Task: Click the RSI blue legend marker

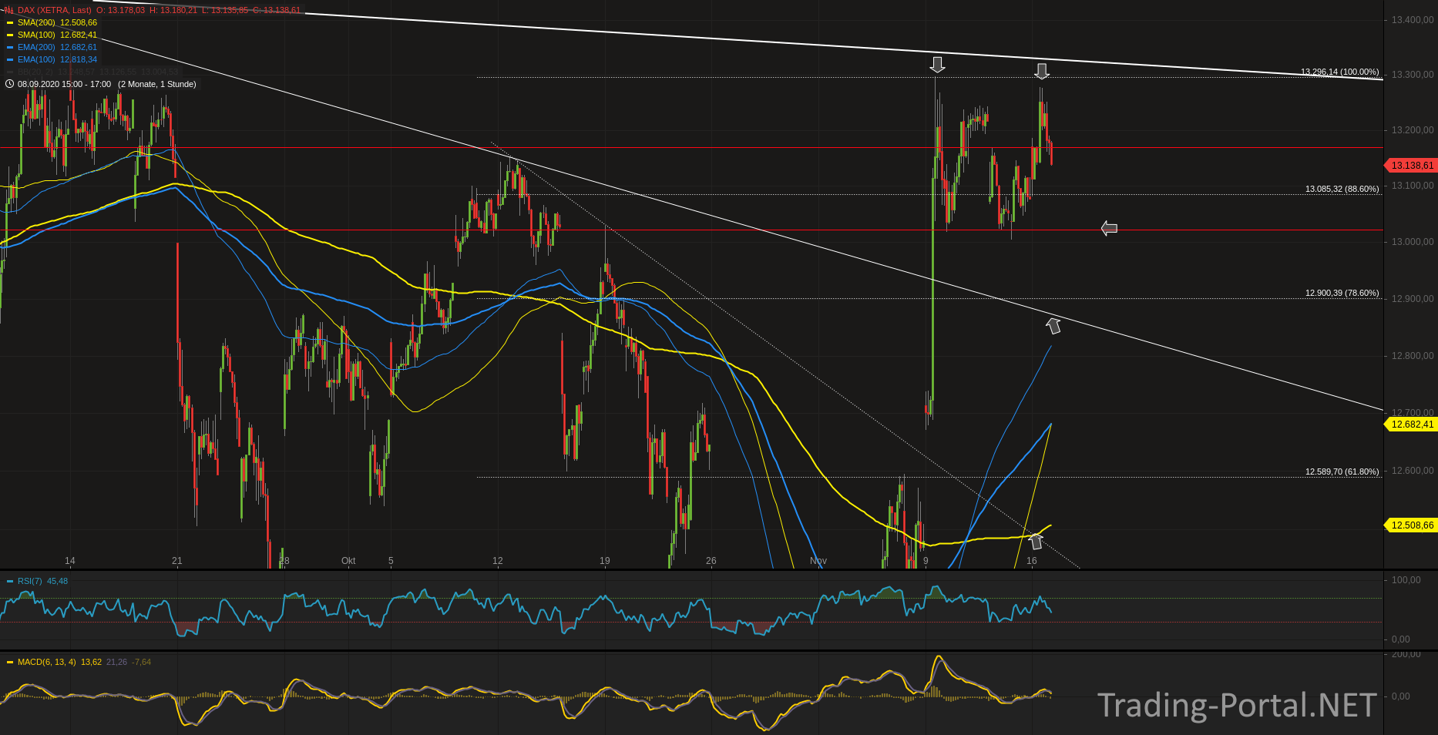Action: (10, 582)
